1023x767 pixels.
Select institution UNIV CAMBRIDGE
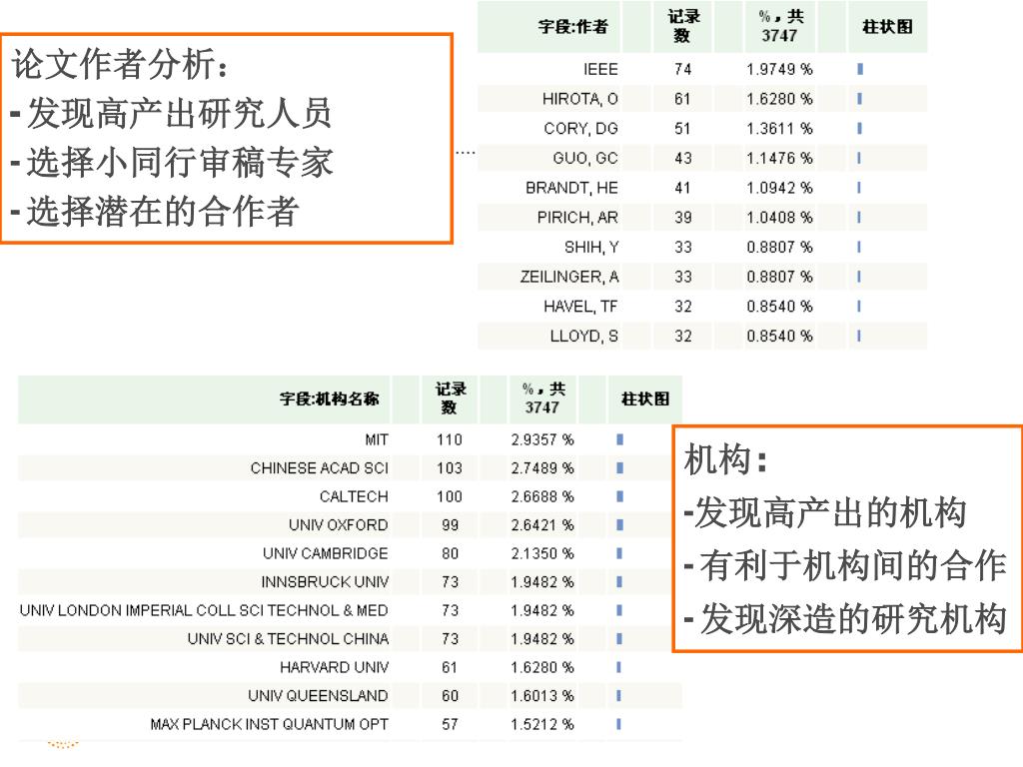click(x=325, y=553)
